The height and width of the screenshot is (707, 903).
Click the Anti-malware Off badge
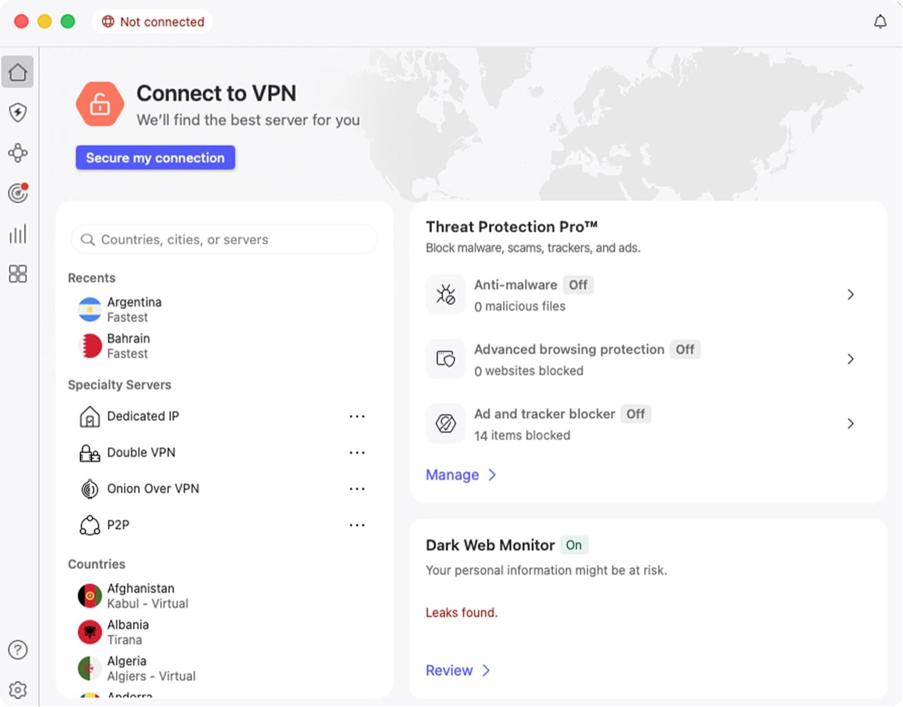[x=578, y=284]
